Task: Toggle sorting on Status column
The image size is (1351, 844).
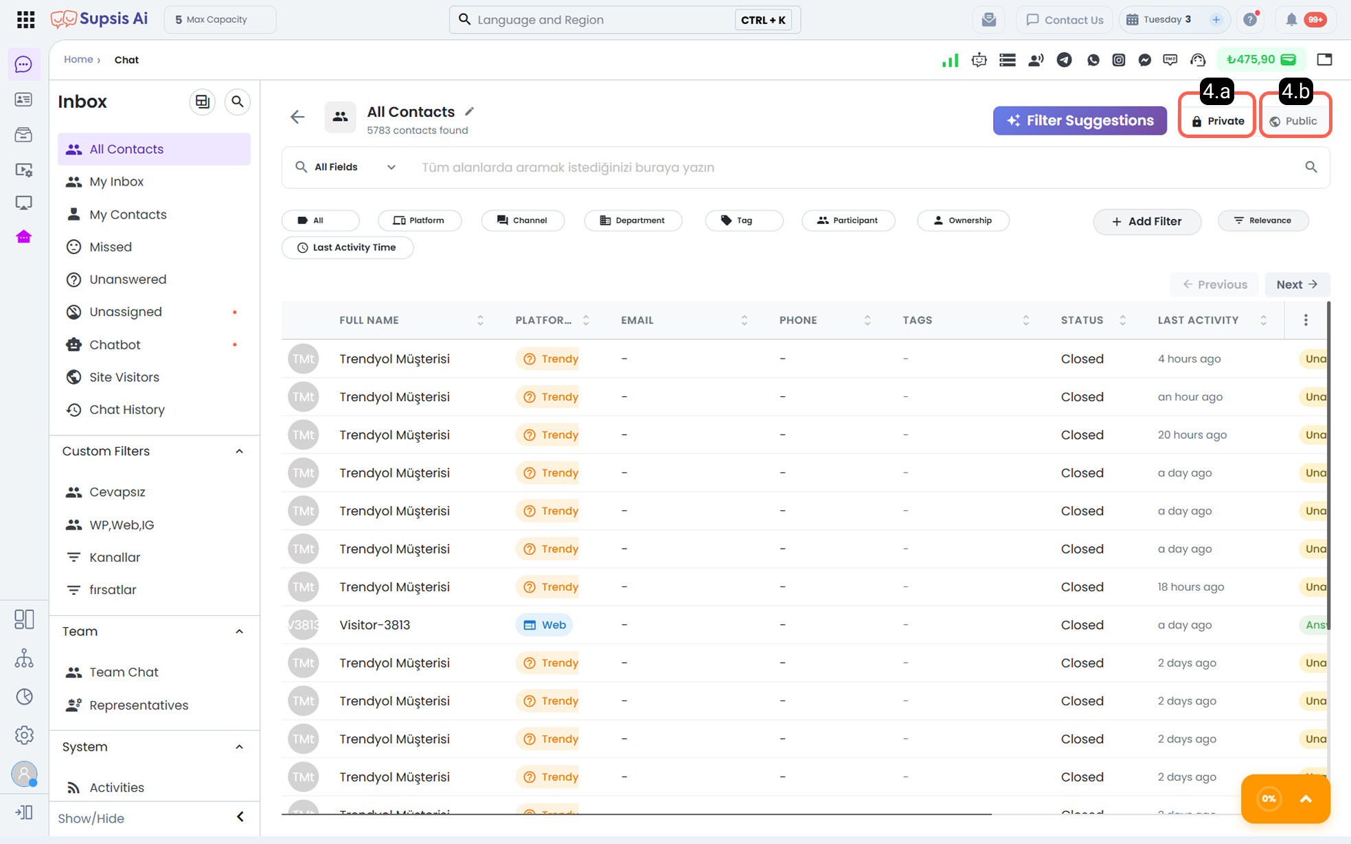Action: click(1122, 320)
